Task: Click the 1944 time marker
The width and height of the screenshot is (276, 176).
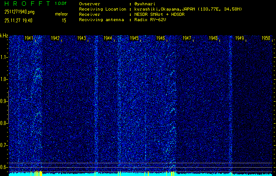Action: (108, 38)
